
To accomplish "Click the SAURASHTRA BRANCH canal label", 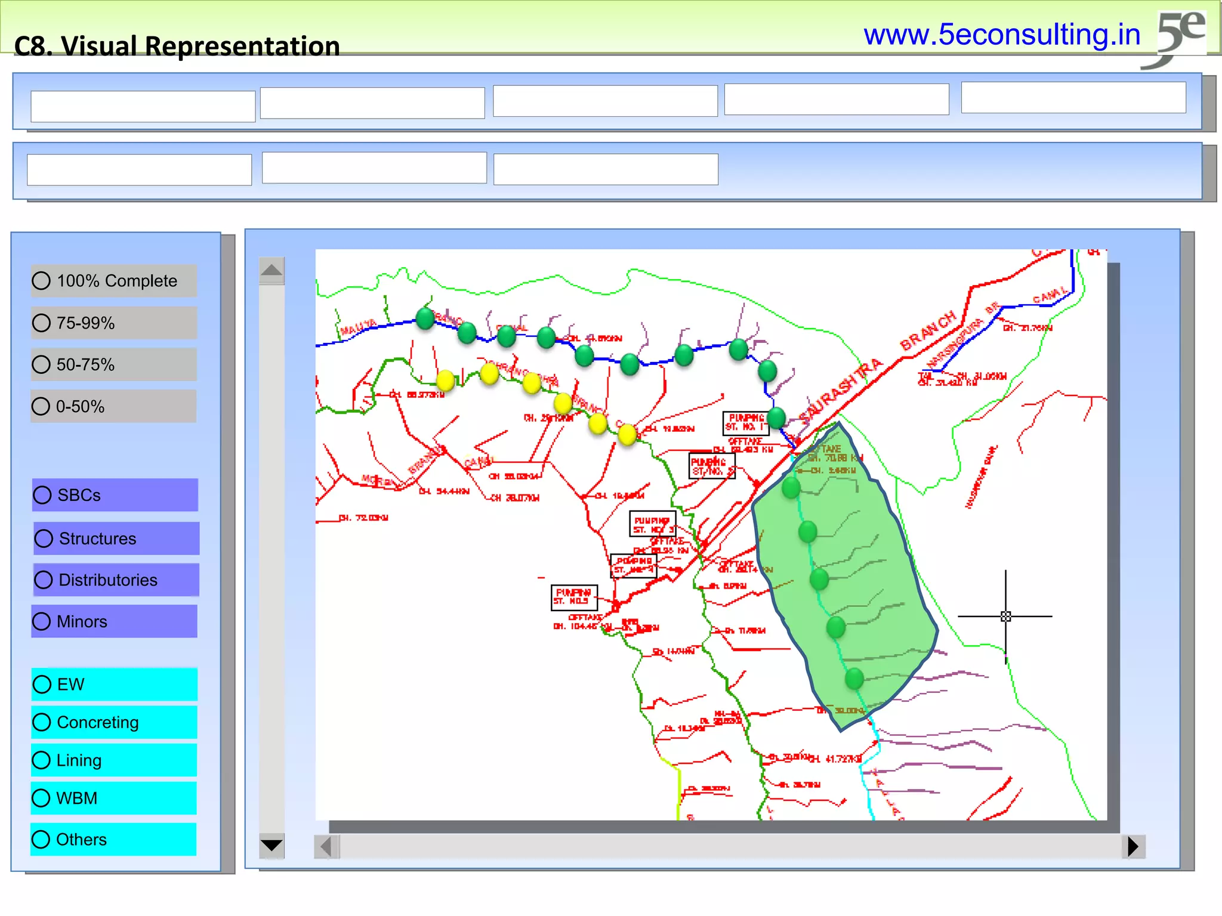I will tap(877, 367).
